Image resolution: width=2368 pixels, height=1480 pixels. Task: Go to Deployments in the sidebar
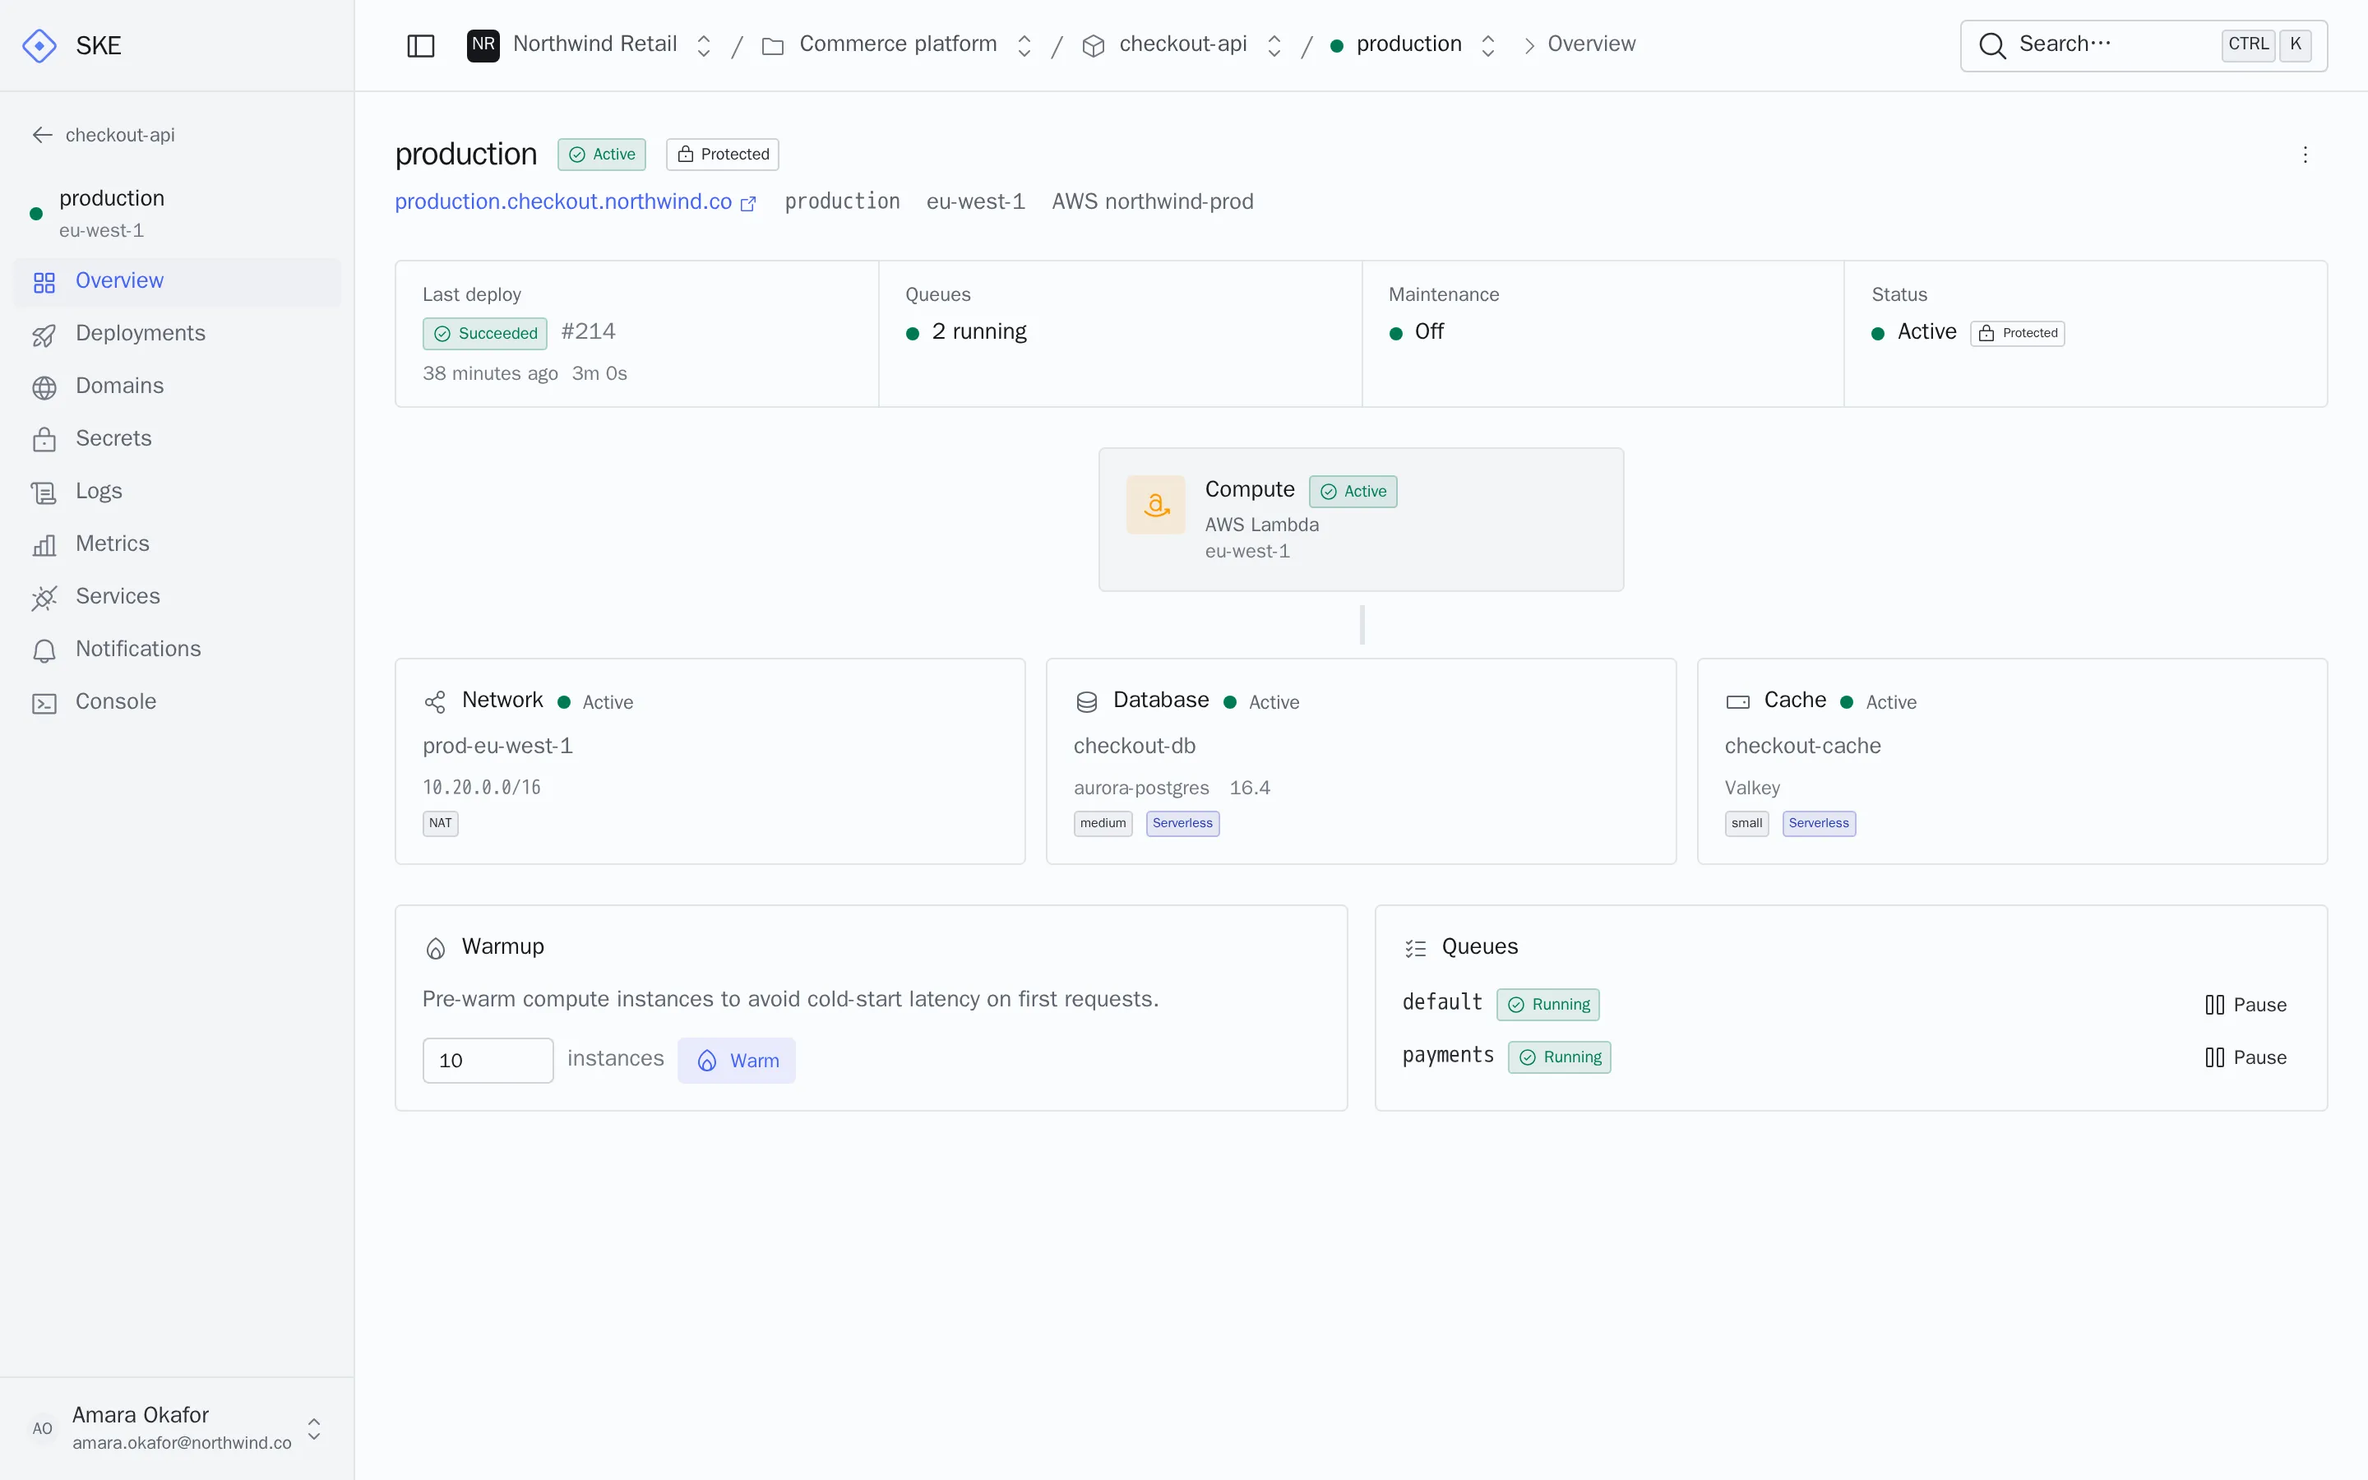click(x=177, y=334)
